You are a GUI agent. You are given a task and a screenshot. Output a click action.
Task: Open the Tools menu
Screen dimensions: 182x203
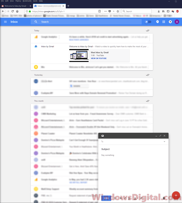tap(35, 1)
